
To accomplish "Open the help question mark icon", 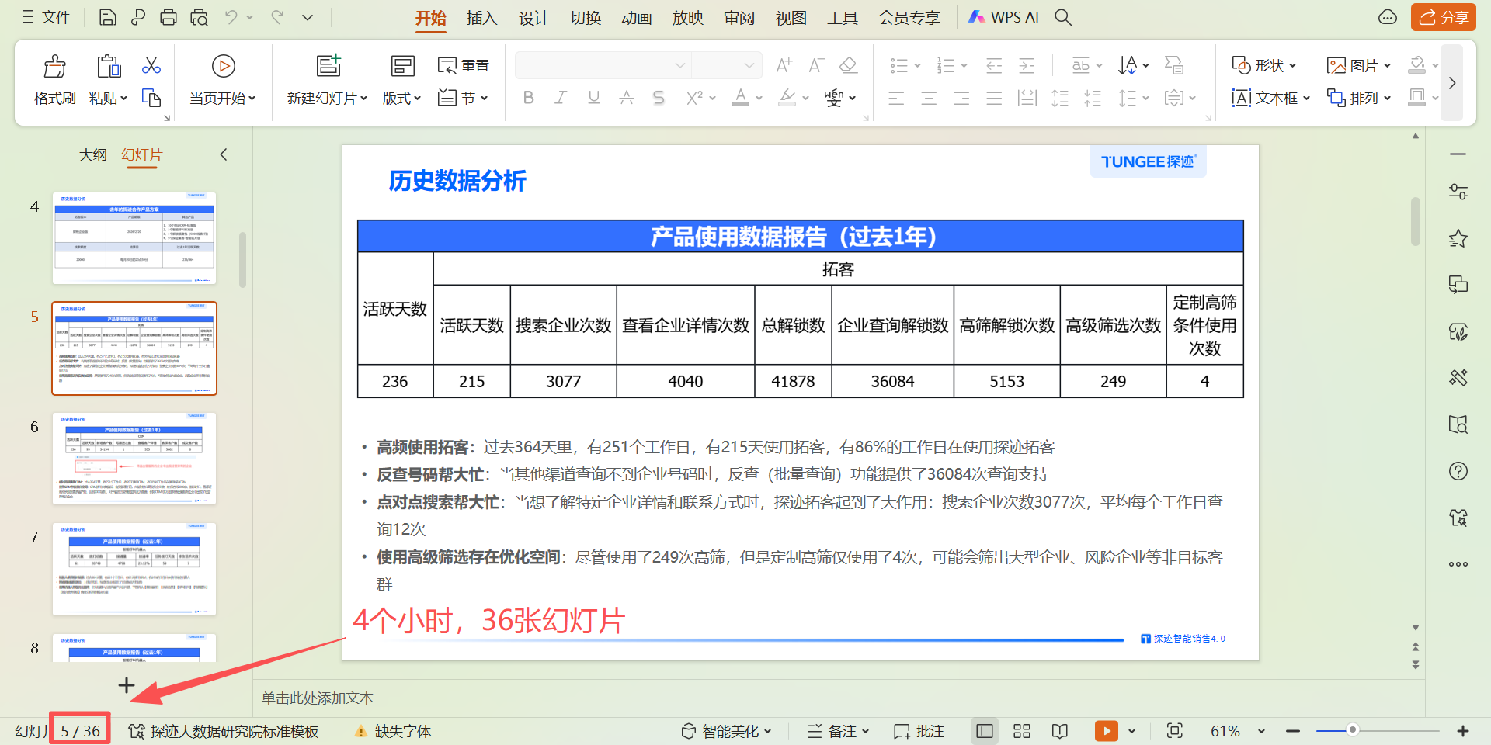I will pos(1458,471).
